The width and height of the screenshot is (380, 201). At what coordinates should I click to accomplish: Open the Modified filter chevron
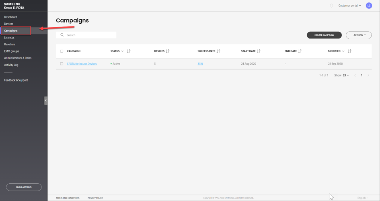(343, 51)
